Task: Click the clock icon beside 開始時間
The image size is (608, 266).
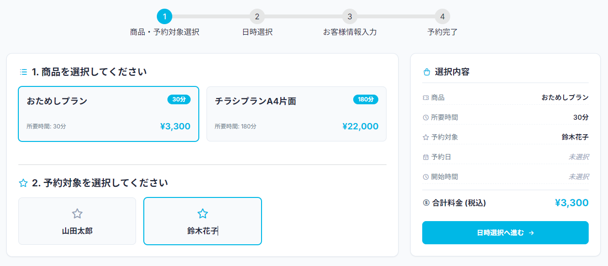Action: pyautogui.click(x=426, y=177)
